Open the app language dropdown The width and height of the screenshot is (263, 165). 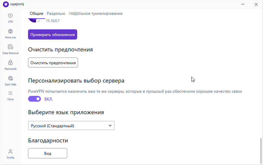point(71,126)
